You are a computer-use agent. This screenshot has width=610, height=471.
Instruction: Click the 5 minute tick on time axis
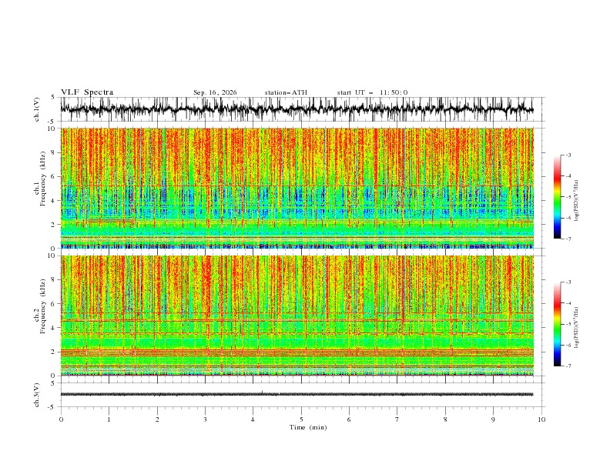[x=301, y=419]
